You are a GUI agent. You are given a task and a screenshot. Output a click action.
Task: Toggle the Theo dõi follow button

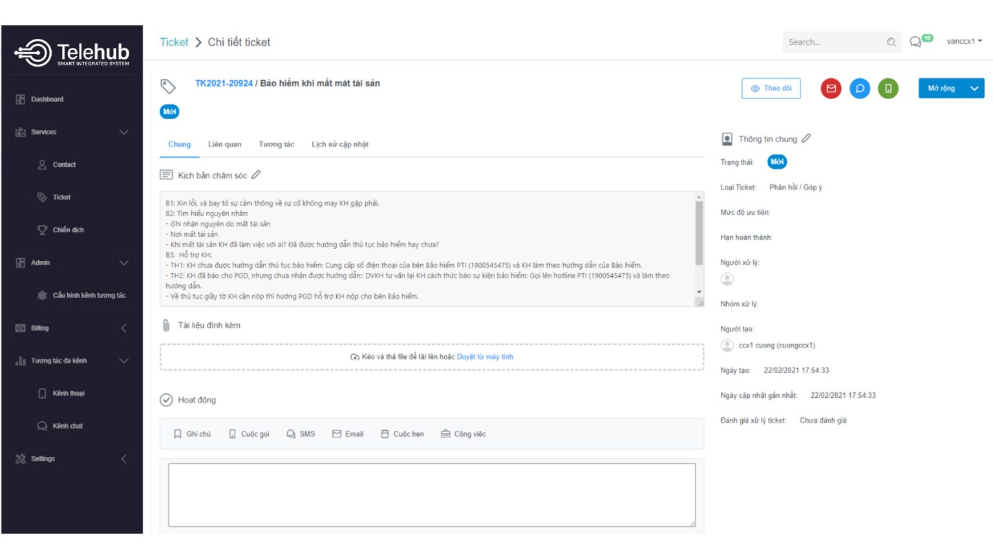point(771,89)
